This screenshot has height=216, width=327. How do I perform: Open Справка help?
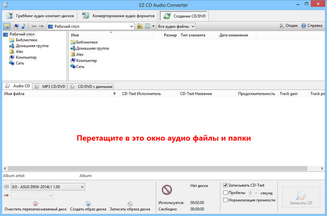click(312, 26)
